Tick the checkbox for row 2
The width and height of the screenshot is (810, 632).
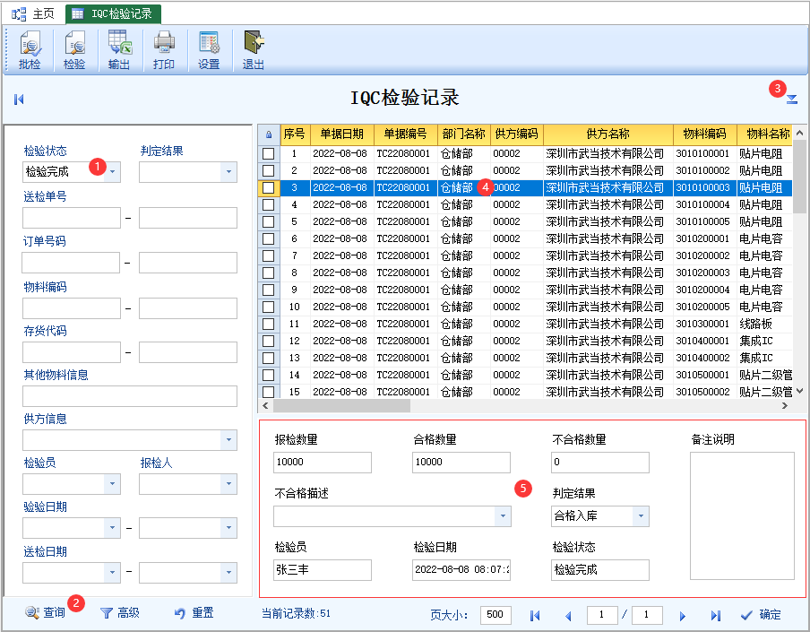tap(269, 170)
